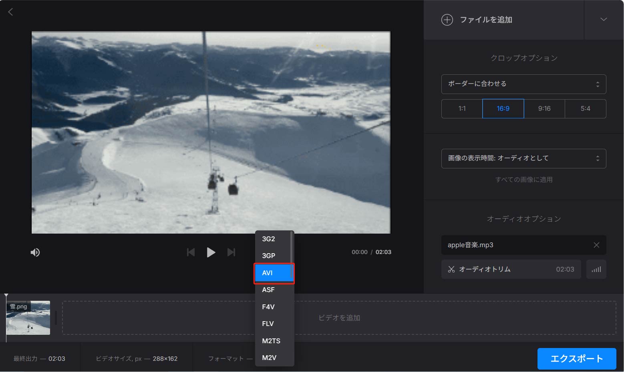
Task: Open the audio volume level control
Action: 596,269
